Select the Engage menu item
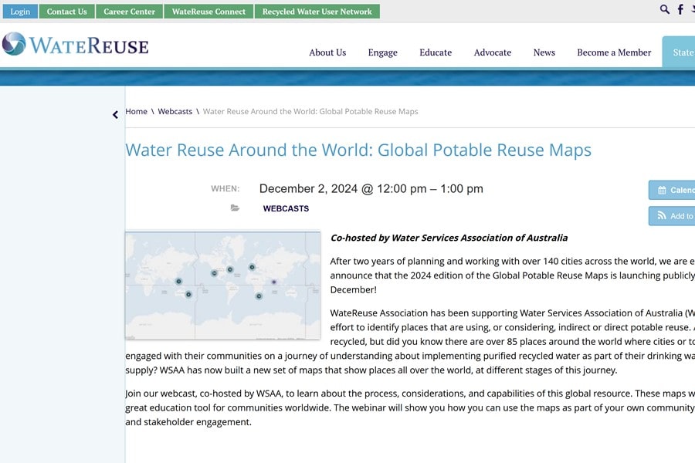The width and height of the screenshot is (695, 463). [x=382, y=52]
